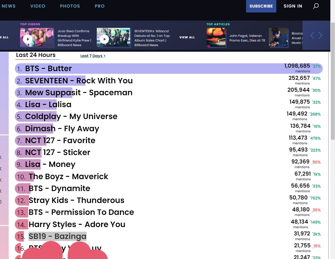Play the SEVENTEEN Attacca video

(105, 39)
